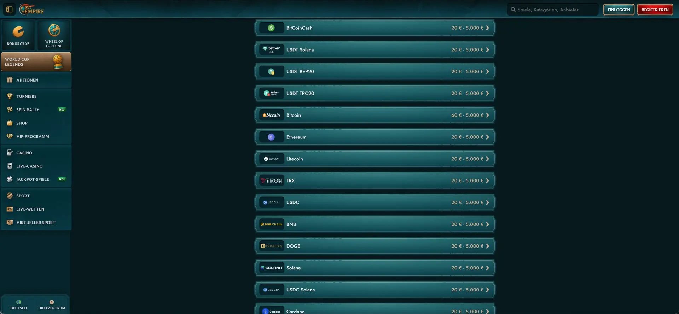Click the Live-Casino card icon
The width and height of the screenshot is (679, 314).
[x=10, y=166]
